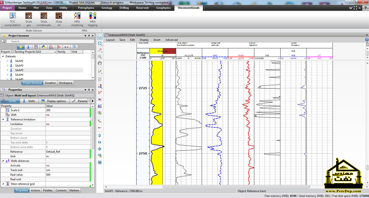Launch the Shale condensate advisor

coord(44,19)
